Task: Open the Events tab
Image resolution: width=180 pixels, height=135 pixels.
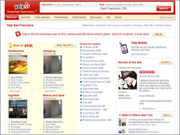Action: pyautogui.click(x=118, y=17)
